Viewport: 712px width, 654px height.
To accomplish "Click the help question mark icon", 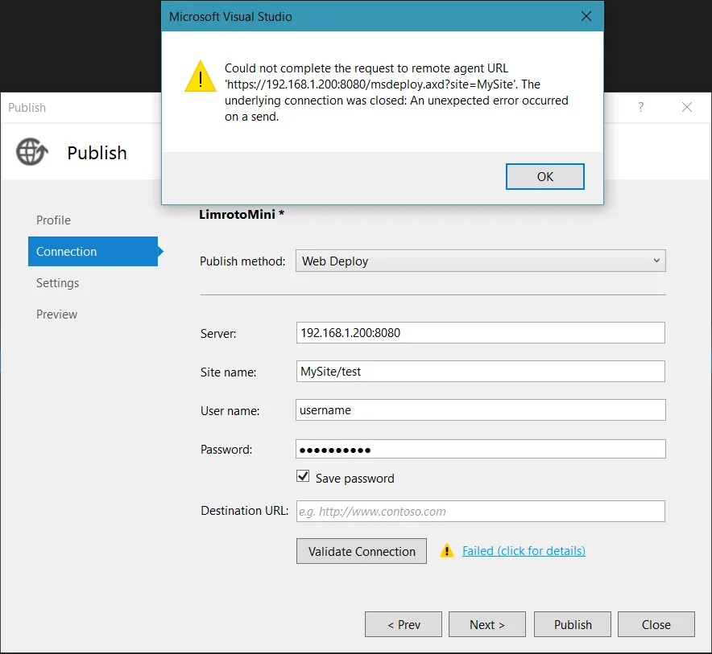I will (640, 107).
